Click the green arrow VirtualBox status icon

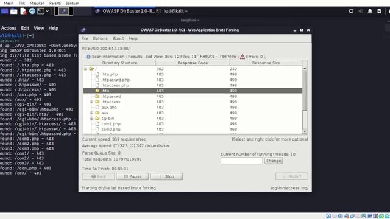point(381,216)
